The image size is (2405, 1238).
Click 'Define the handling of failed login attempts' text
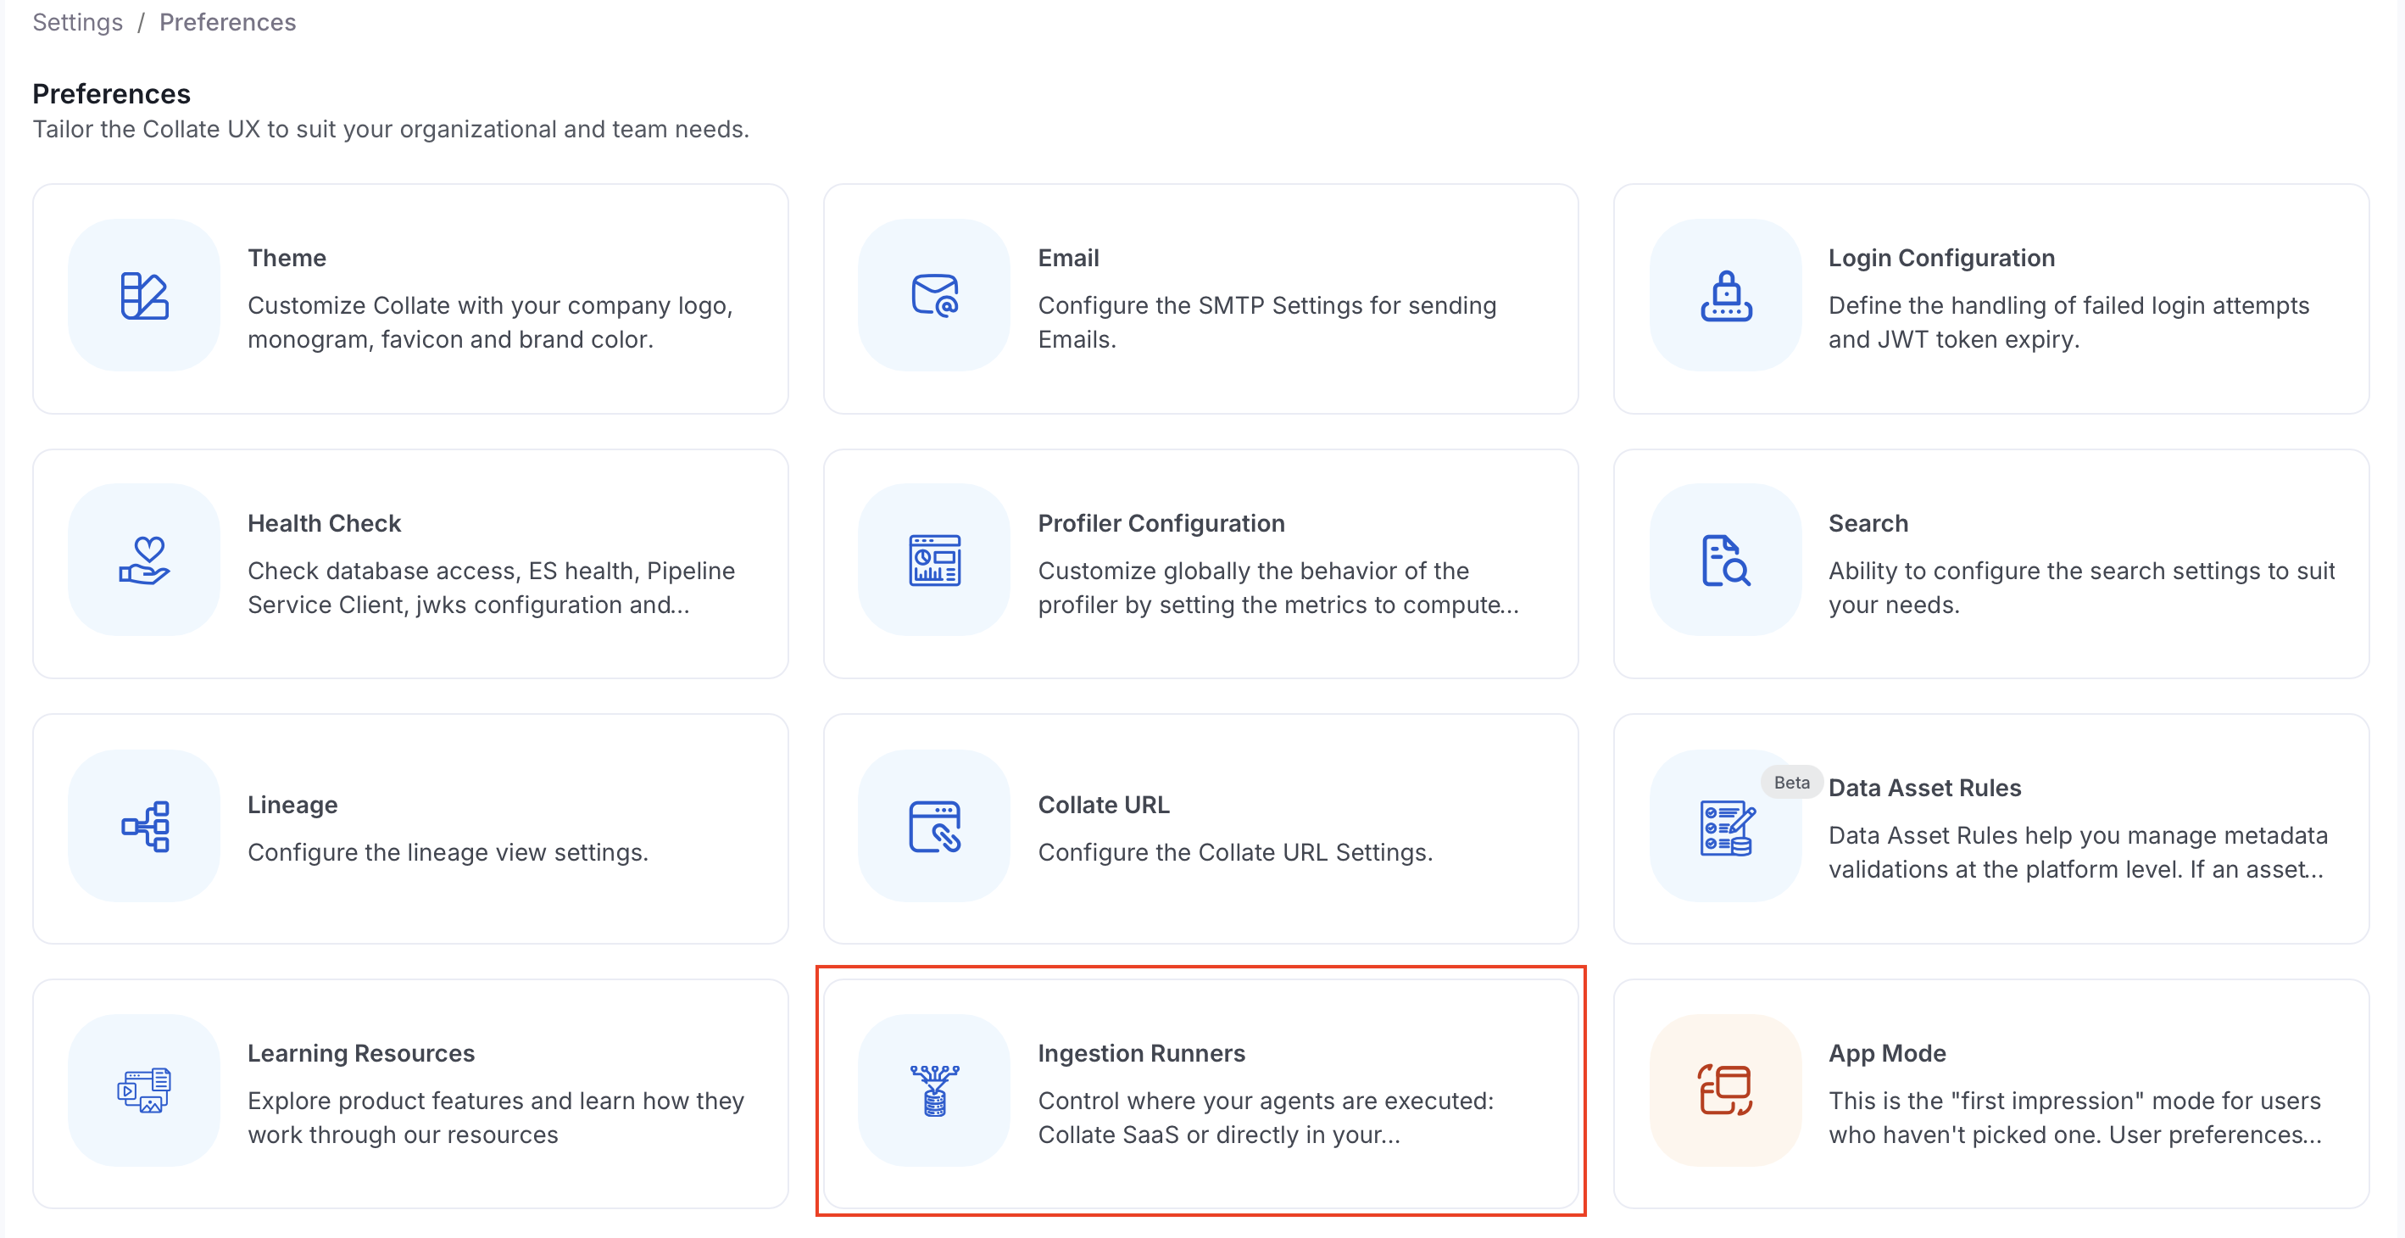pos(2068,305)
